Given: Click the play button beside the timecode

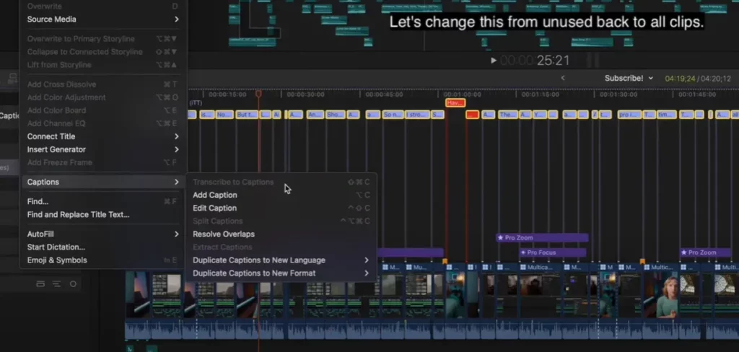Looking at the screenshot, I should (x=493, y=61).
